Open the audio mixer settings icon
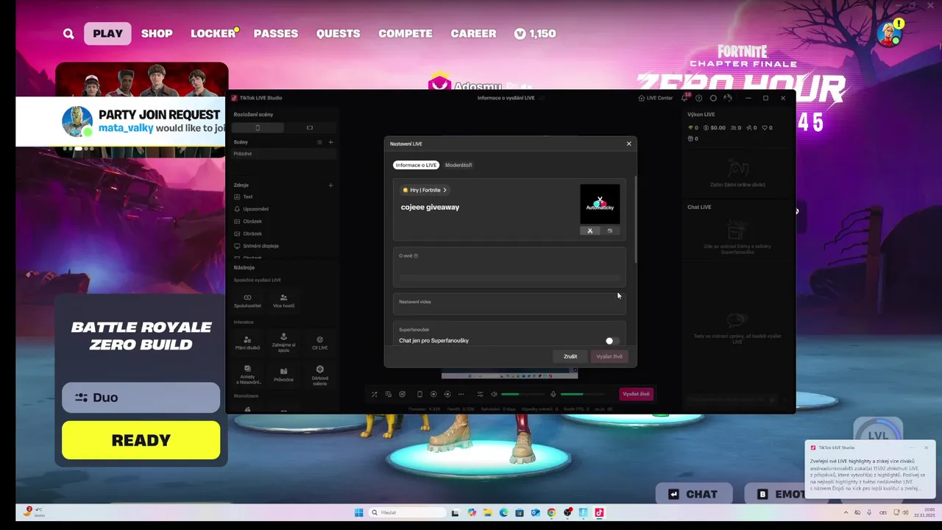Screen dimensions: 942x530 pyautogui.click(x=480, y=395)
